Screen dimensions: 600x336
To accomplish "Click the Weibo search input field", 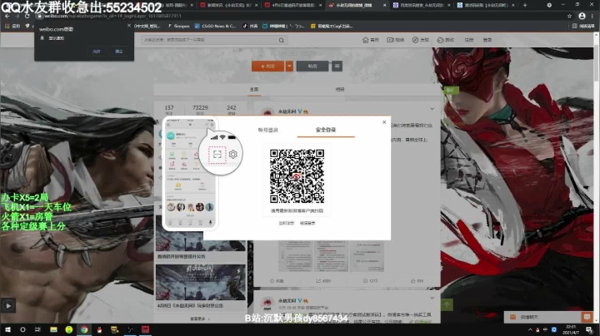I will click(x=210, y=40).
